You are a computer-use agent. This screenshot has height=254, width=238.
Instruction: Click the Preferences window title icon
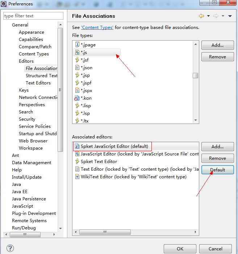[x=4, y=4]
